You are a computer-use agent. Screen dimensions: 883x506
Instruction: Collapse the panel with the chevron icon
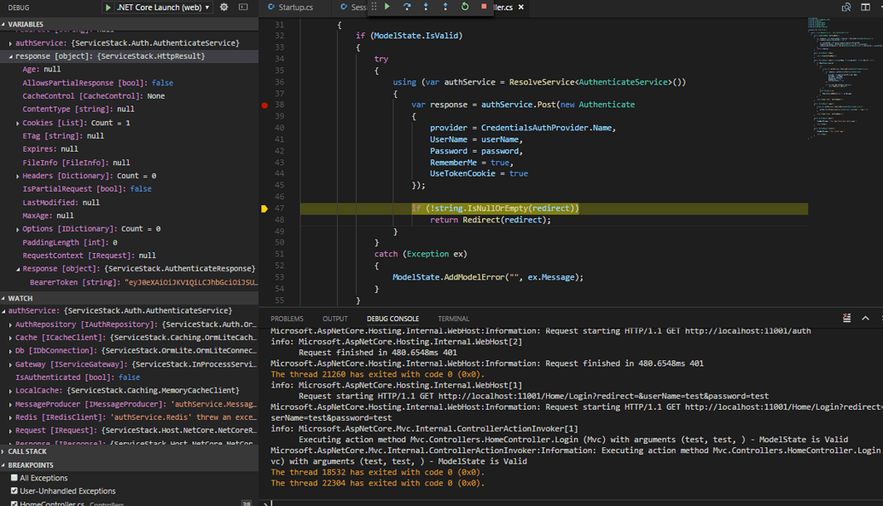pos(864,316)
